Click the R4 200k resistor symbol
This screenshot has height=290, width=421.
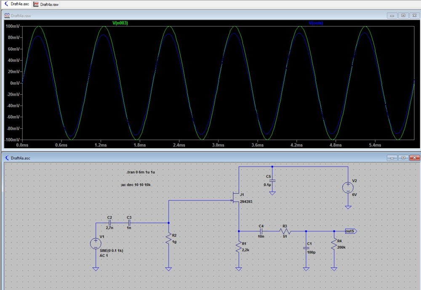point(334,243)
